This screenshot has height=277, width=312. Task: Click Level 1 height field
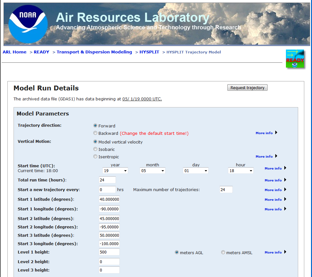[x=109, y=252]
